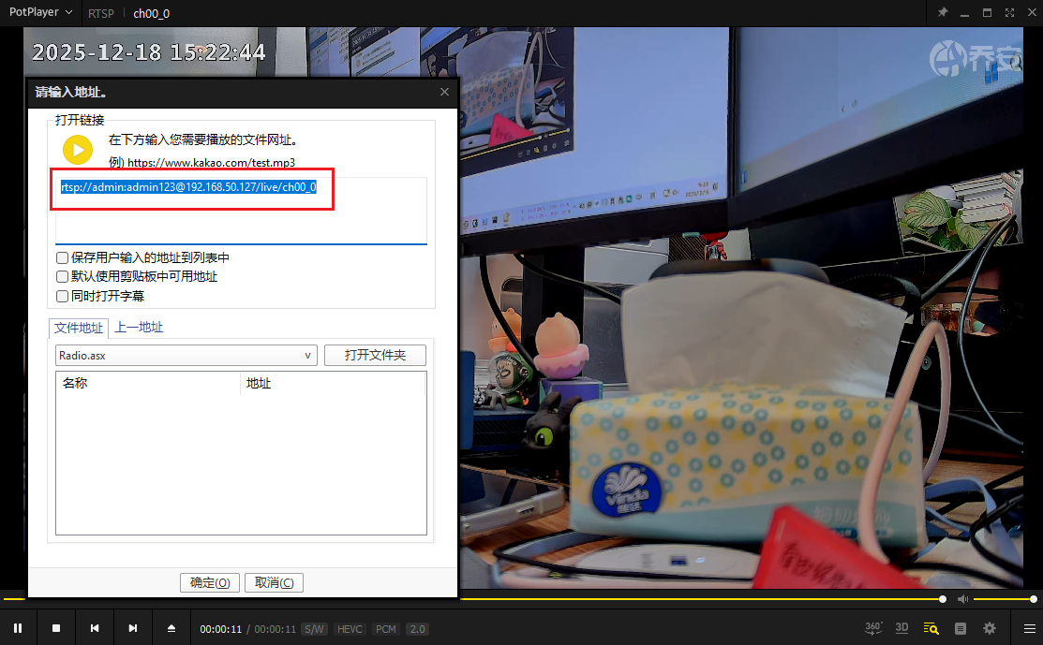Open the settings gear in control bar
The image size is (1043, 645).
[990, 628]
